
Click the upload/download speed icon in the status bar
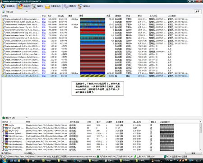[x=135, y=157]
